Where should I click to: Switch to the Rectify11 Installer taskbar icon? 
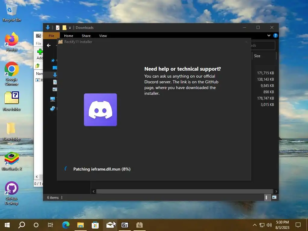point(140,225)
